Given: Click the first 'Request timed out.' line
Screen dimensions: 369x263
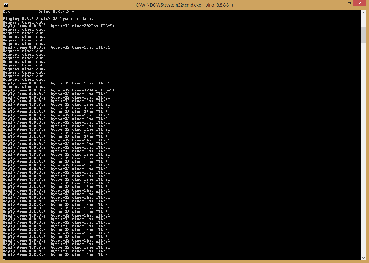Looking at the screenshot, I should coord(24,22).
